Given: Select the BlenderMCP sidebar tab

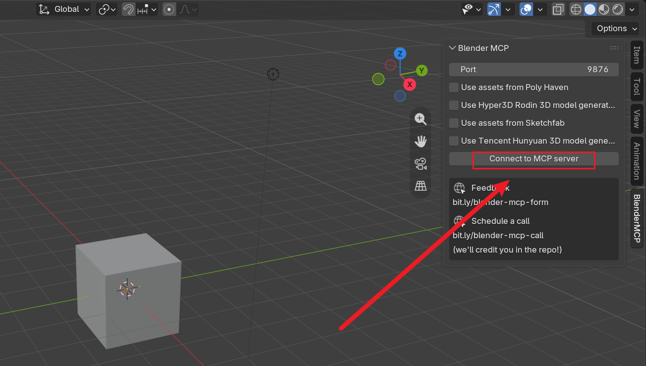Looking at the screenshot, I should [x=637, y=218].
